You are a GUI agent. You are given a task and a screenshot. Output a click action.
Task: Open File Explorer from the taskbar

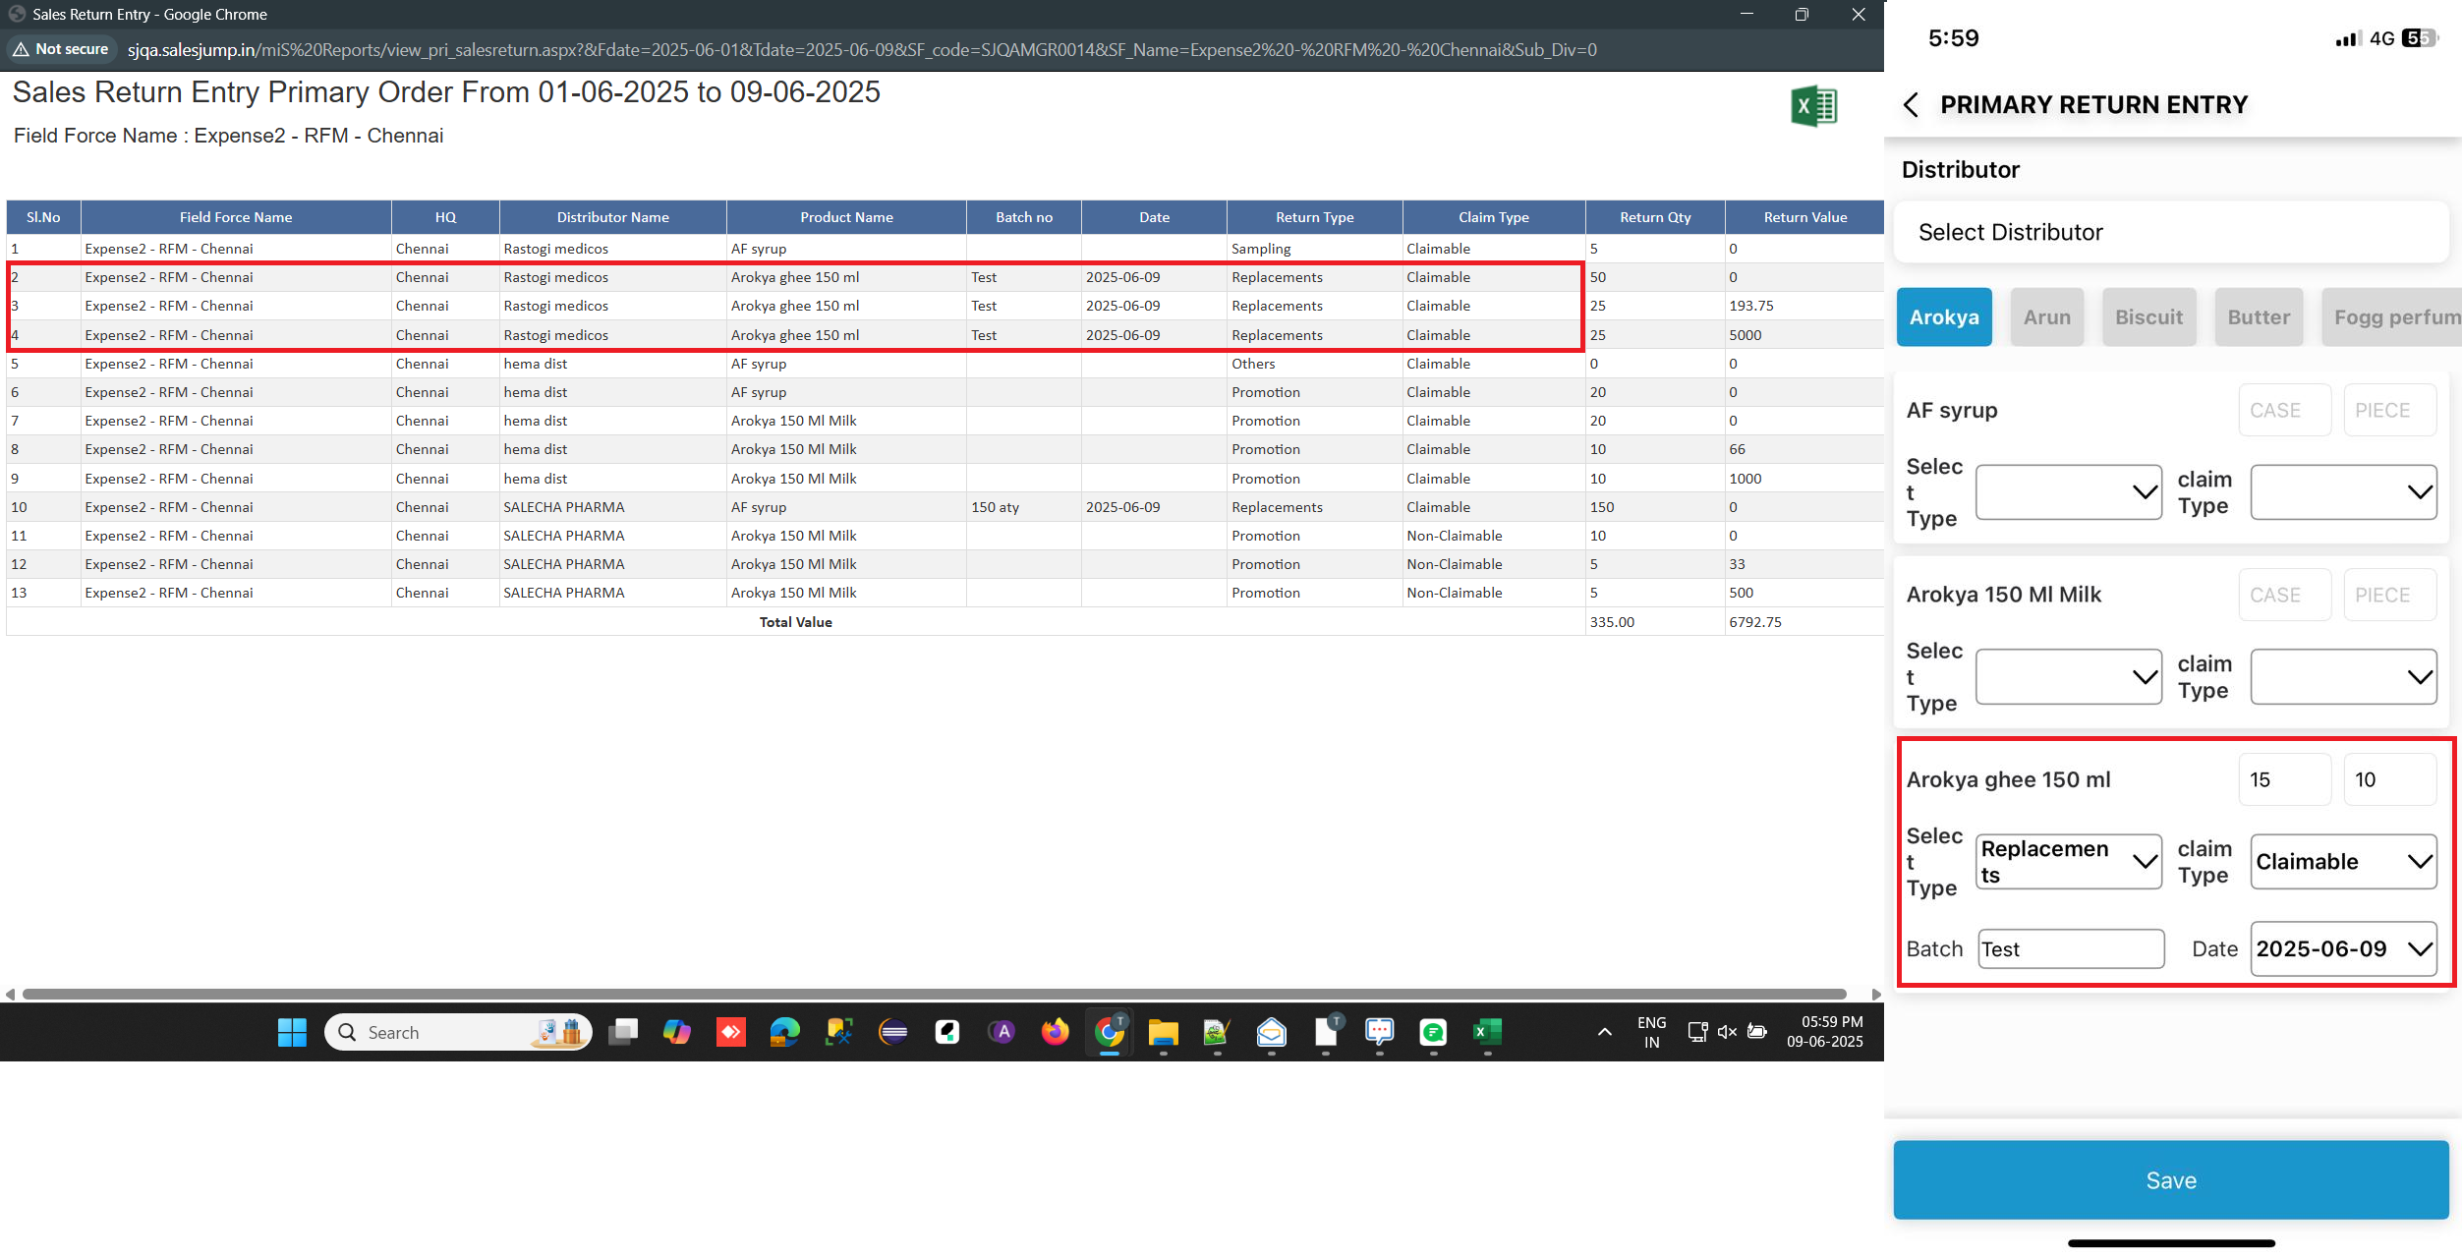click(x=1163, y=1032)
